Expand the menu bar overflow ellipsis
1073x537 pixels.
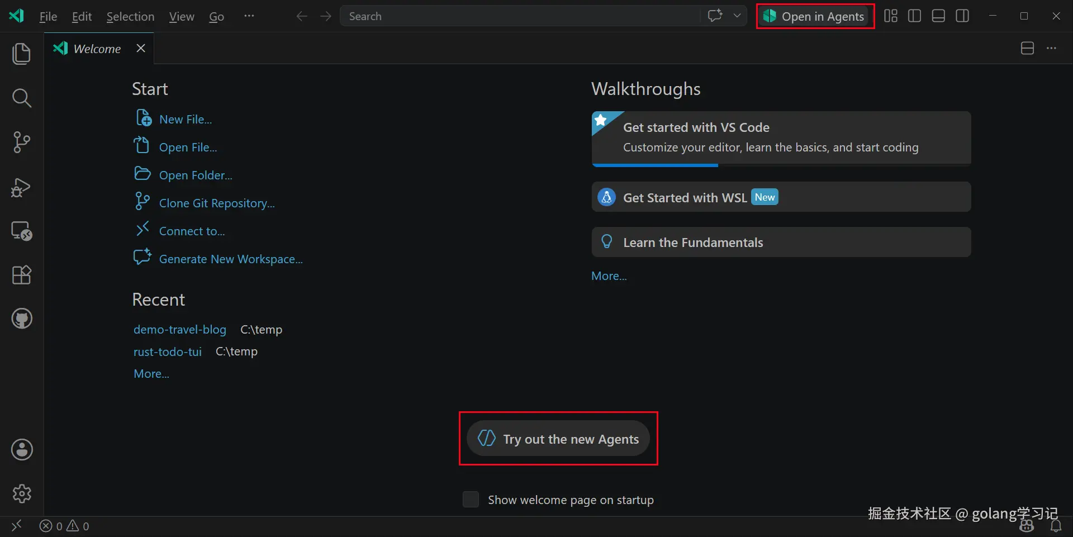pyautogui.click(x=249, y=16)
